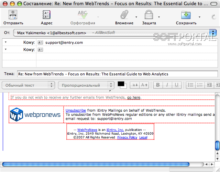Decrease font size with smaller A button

[x=135, y=85]
